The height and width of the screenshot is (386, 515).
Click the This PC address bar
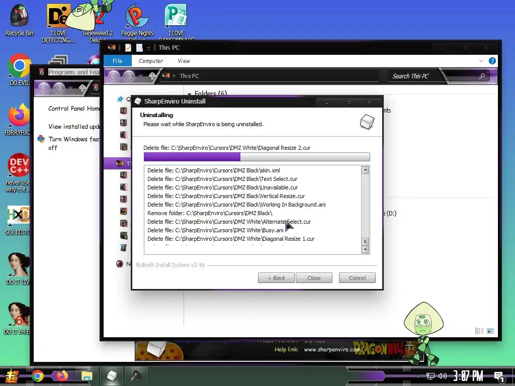270,76
